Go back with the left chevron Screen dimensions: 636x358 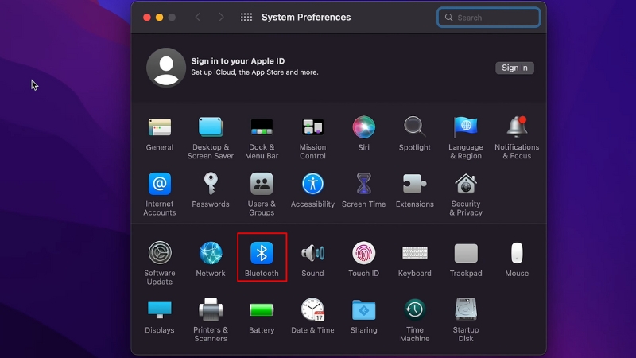[x=198, y=17]
